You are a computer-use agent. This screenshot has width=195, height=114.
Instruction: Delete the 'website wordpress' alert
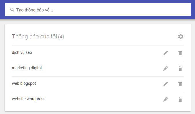tap(180, 99)
